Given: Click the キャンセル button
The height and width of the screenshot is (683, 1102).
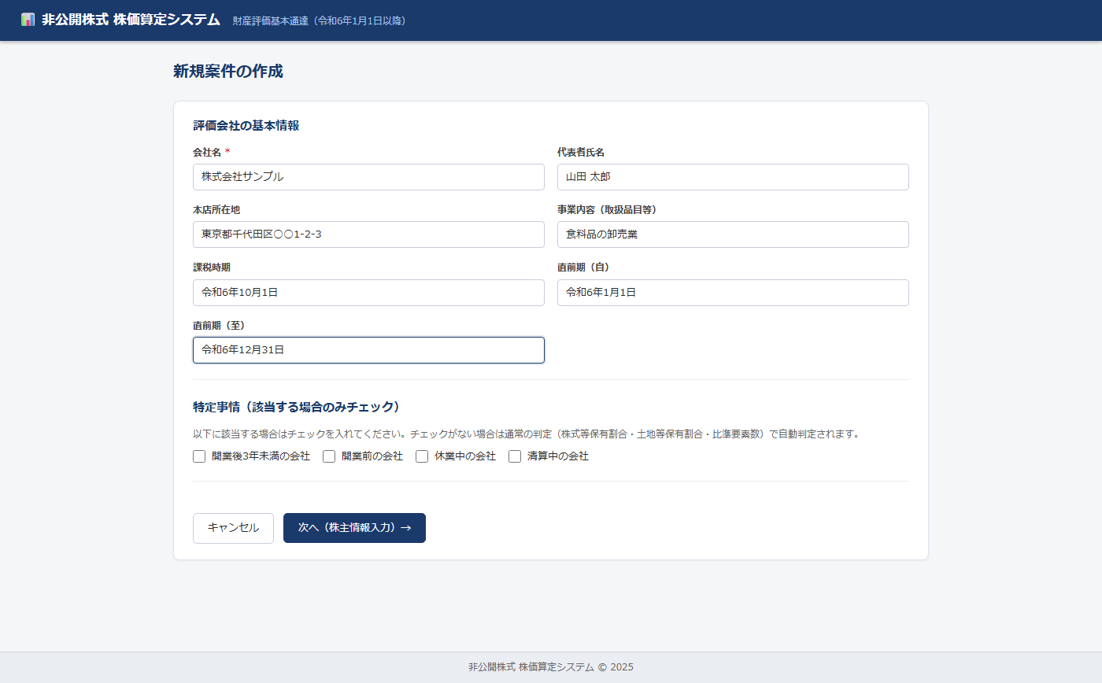Looking at the screenshot, I should [233, 528].
